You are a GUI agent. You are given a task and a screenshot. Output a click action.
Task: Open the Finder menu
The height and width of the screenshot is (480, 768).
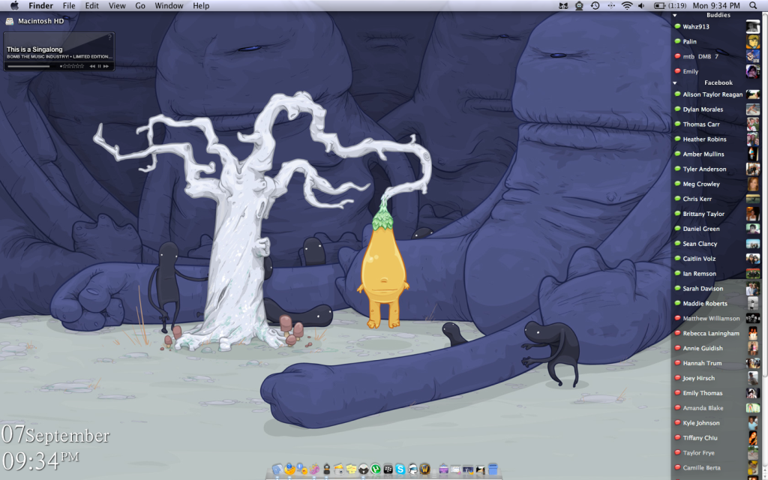click(x=40, y=5)
